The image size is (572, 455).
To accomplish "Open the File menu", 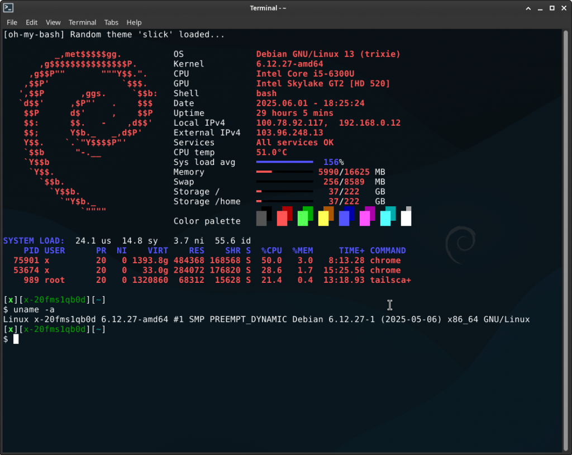I will (11, 22).
